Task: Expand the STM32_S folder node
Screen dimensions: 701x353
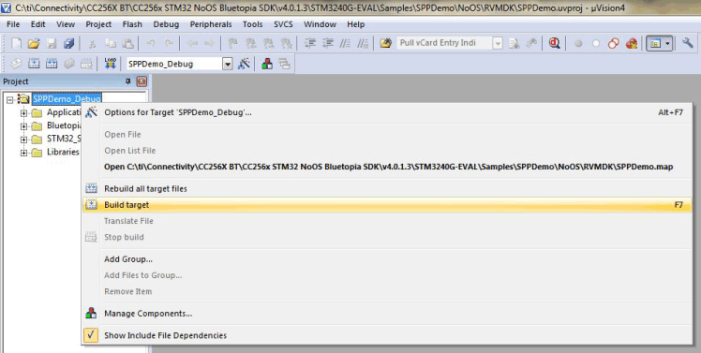Action: point(23,140)
